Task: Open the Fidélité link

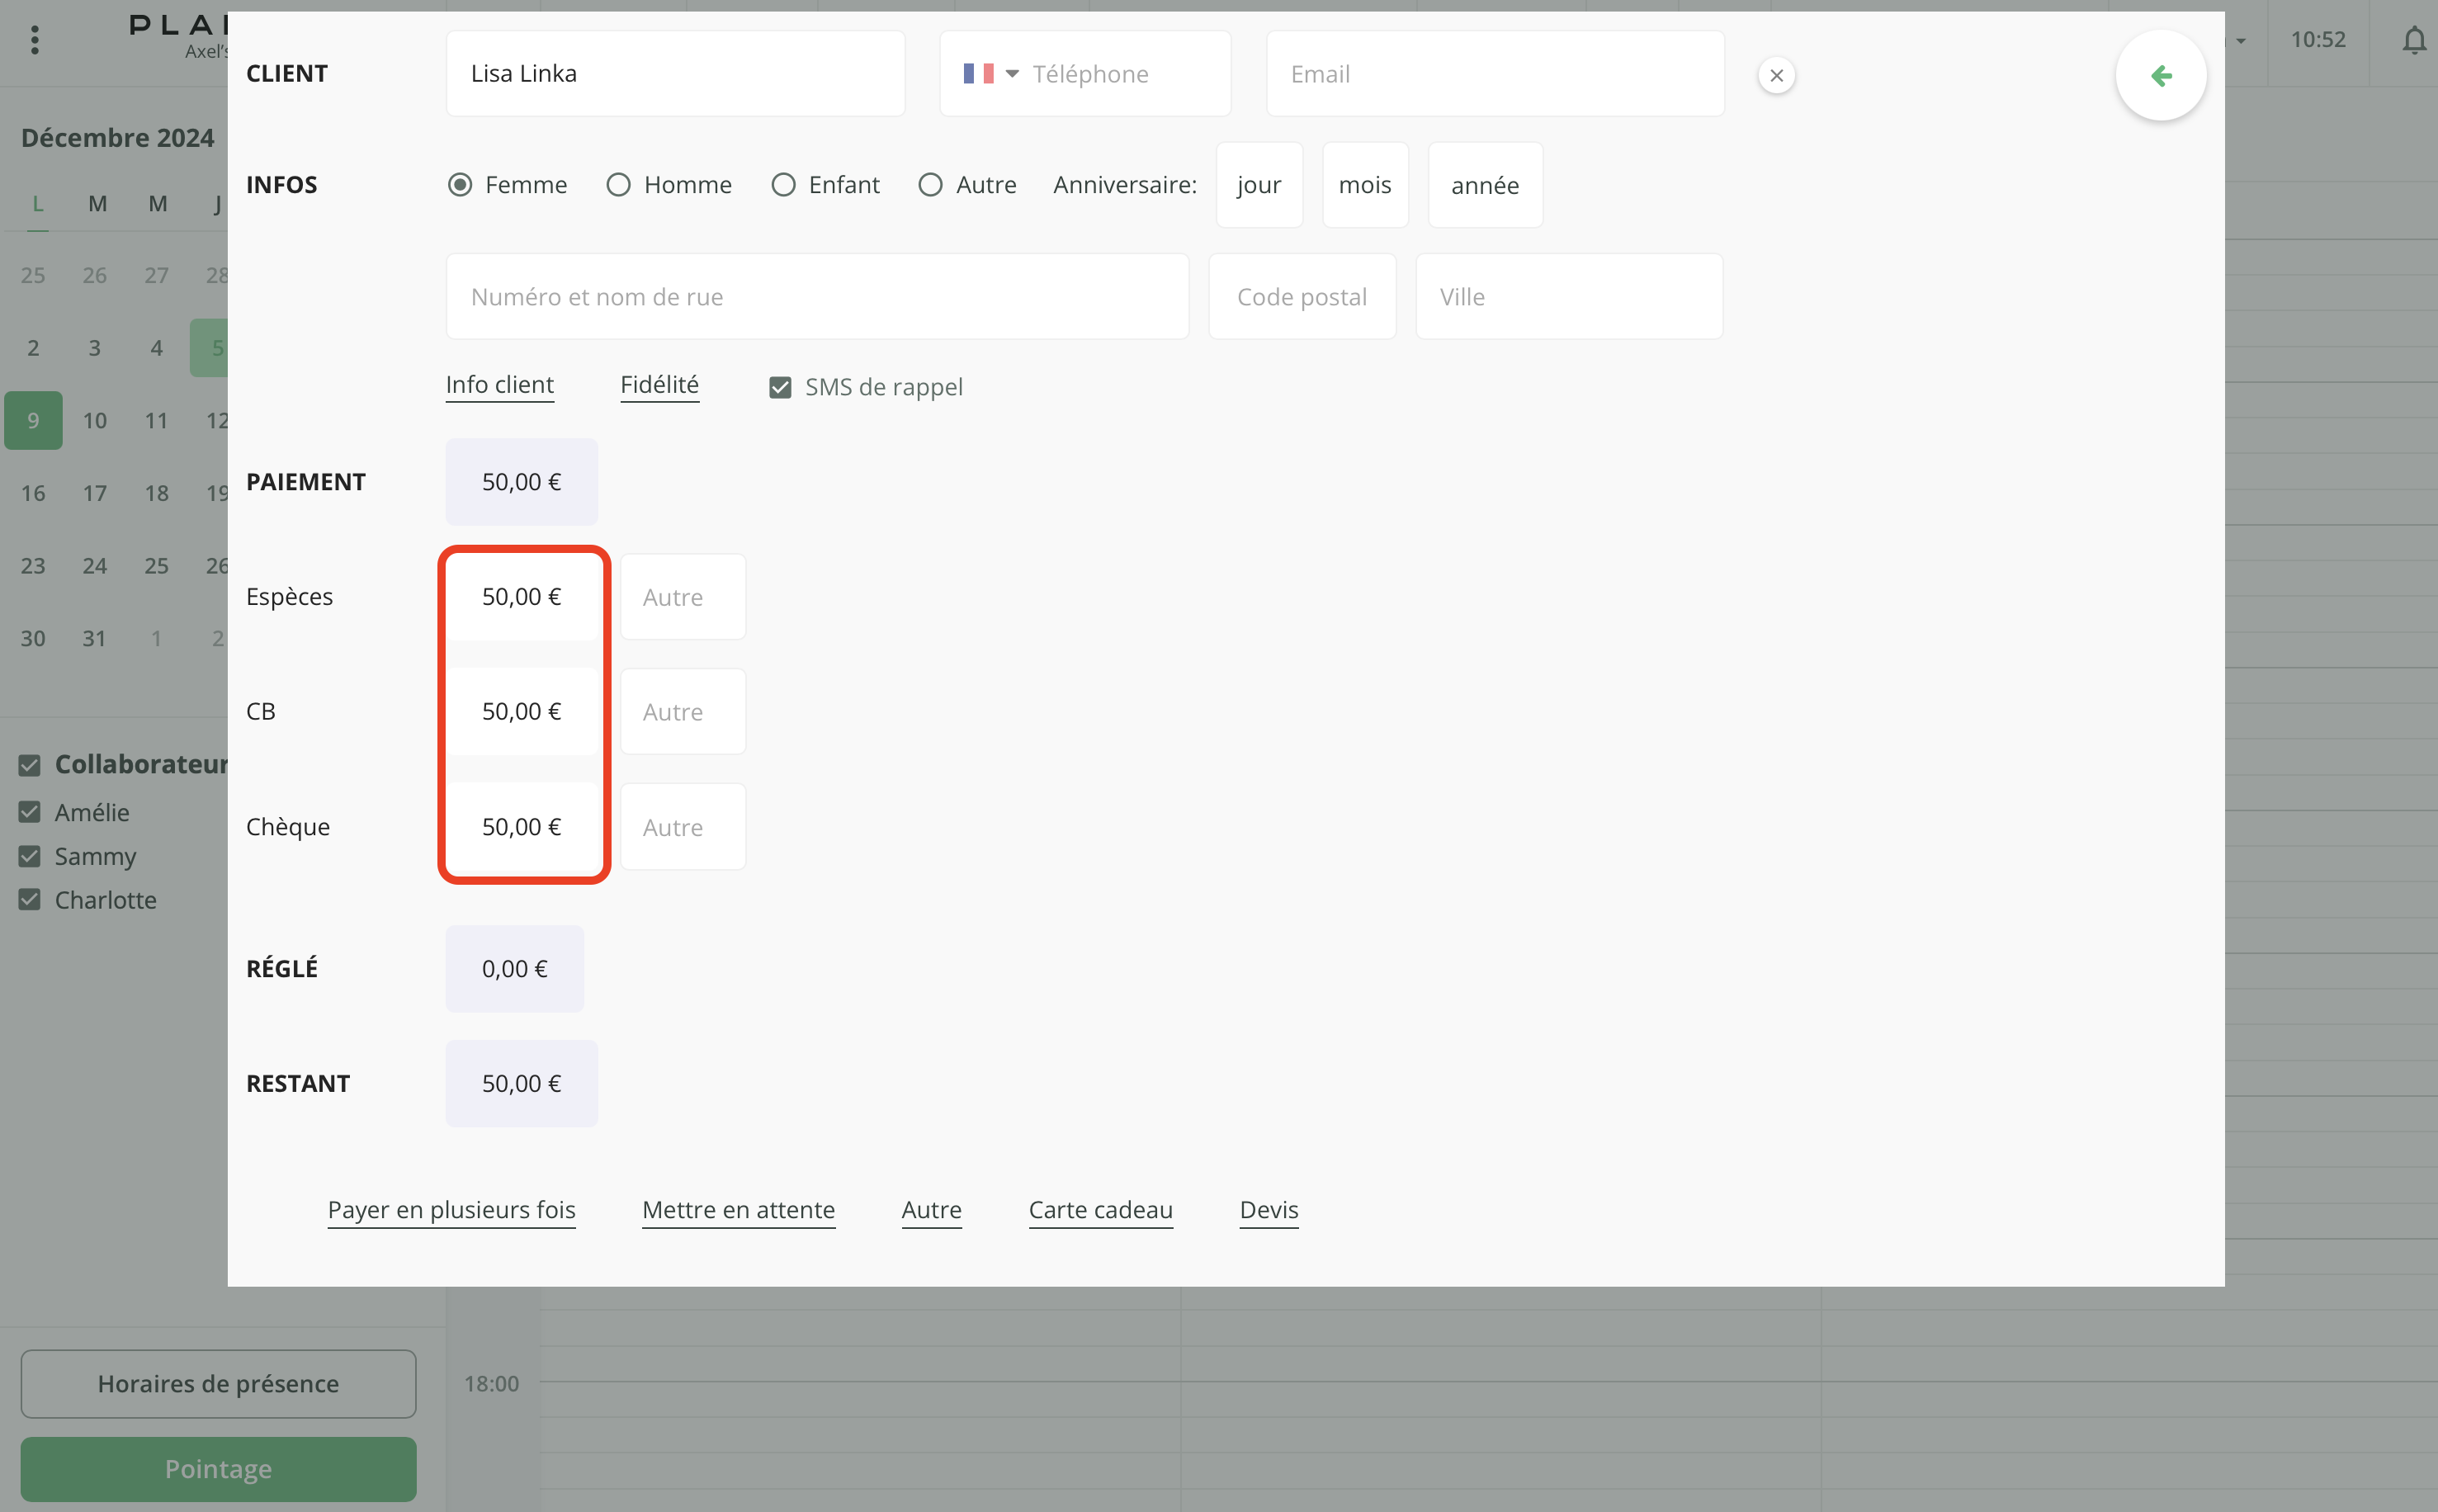Action: (x=659, y=385)
